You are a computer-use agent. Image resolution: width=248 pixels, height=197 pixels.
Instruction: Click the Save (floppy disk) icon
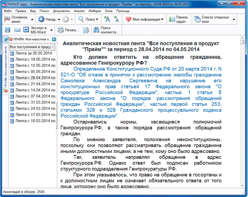coord(7,30)
